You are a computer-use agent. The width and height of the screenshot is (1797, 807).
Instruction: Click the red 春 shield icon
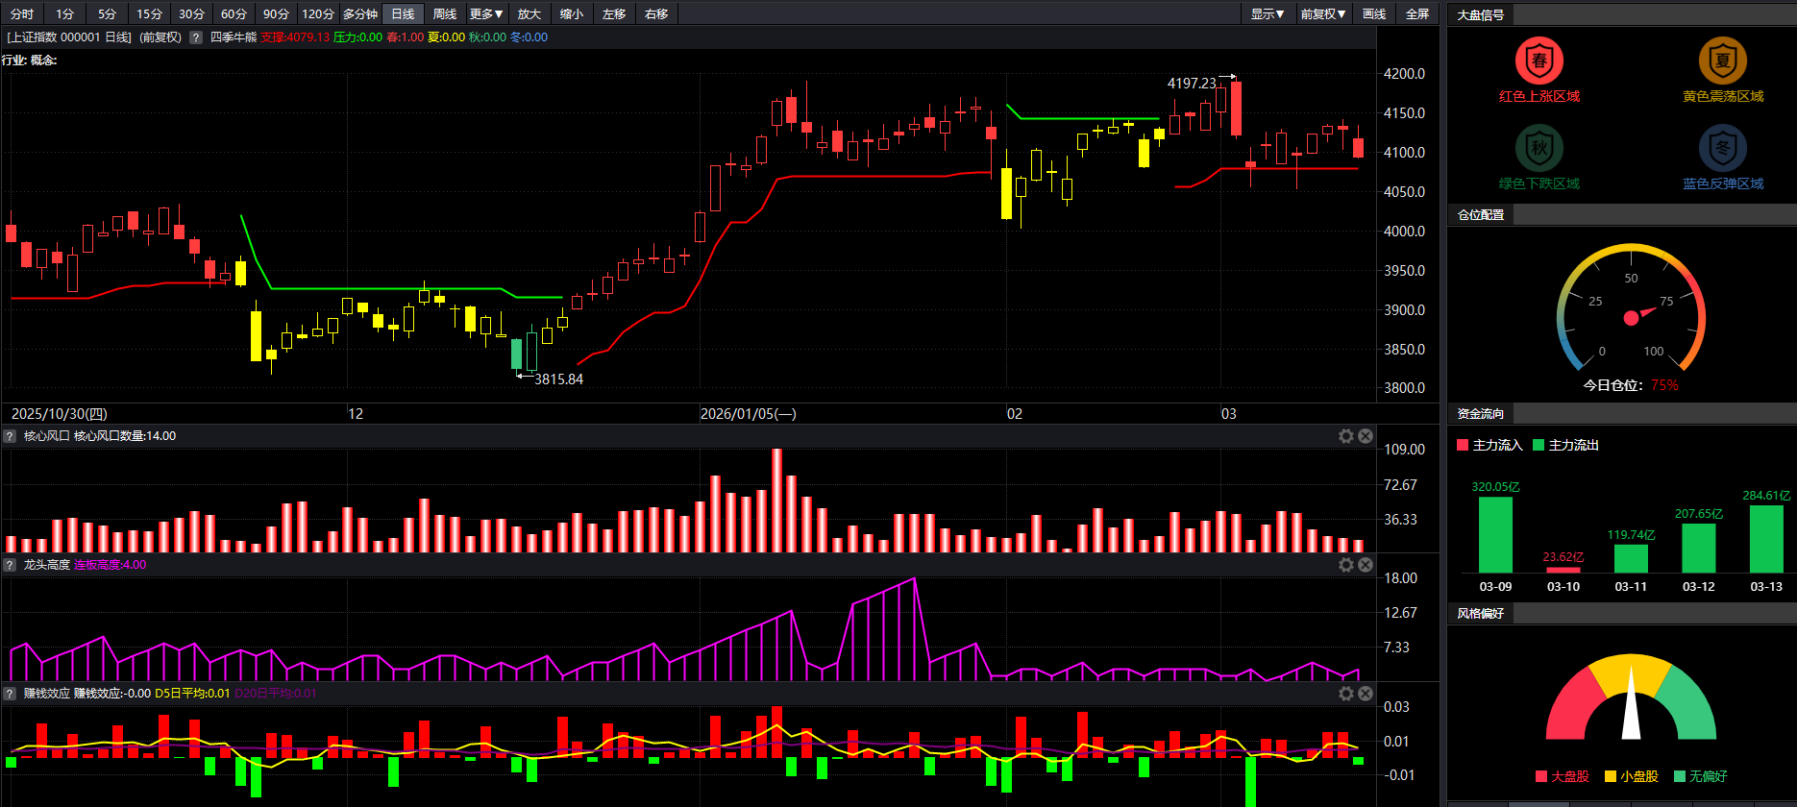coord(1539,61)
